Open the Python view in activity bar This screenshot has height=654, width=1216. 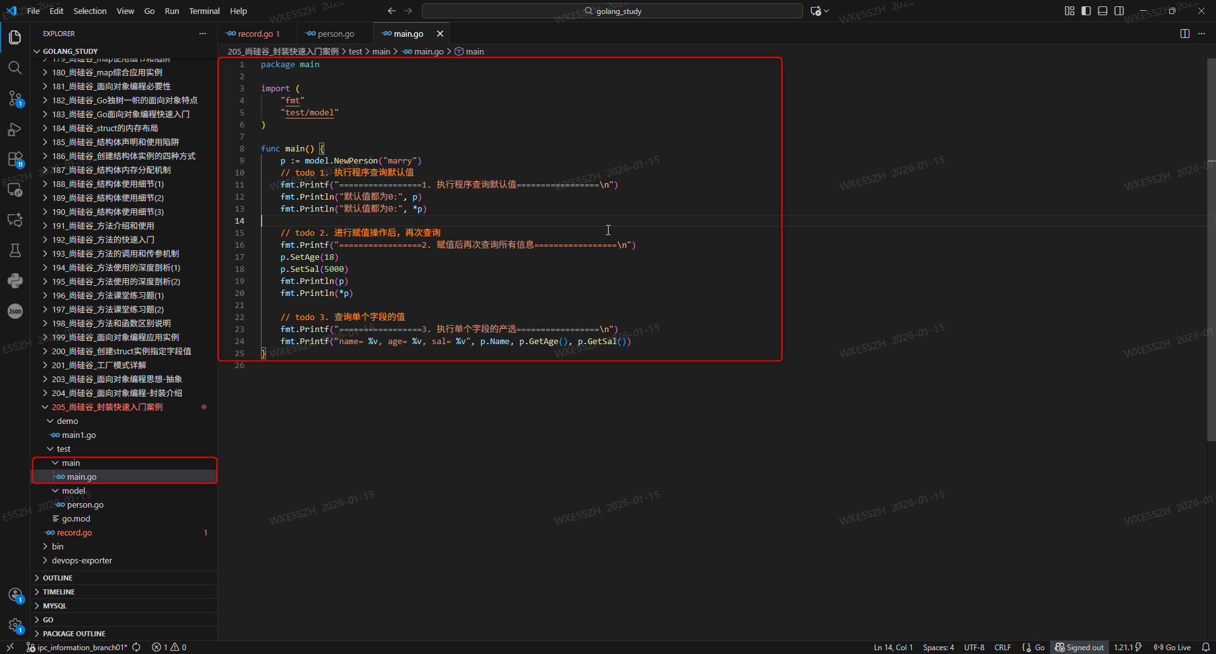(15, 281)
